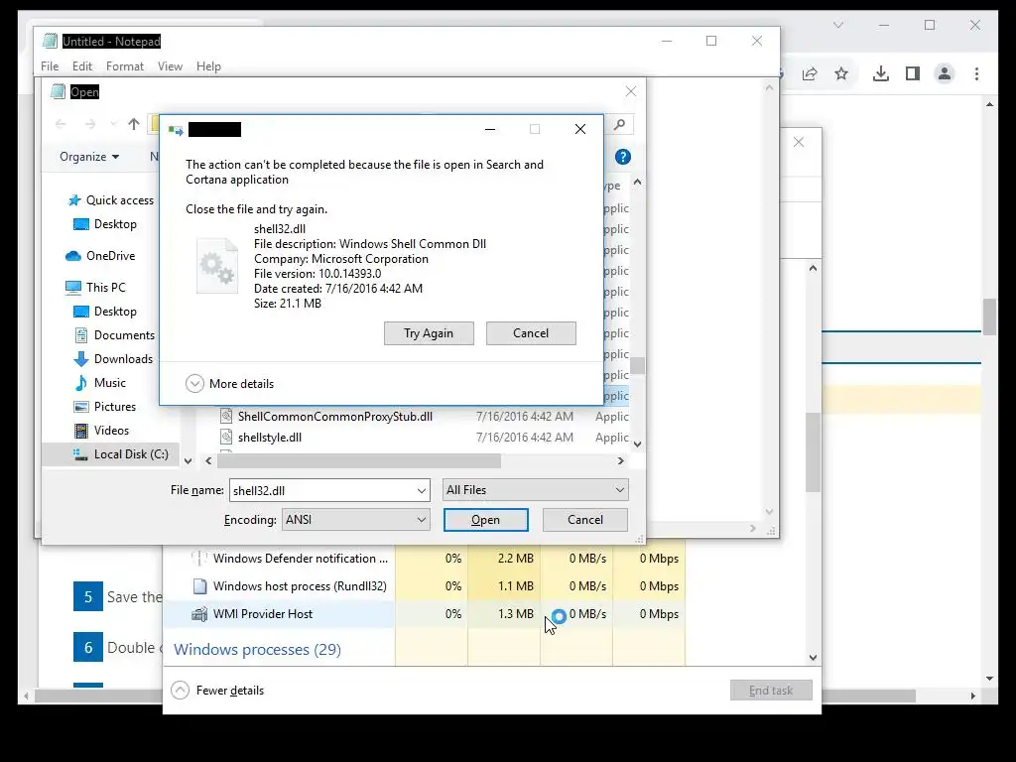
Task: Open Notepad's Edit menu
Action: [x=81, y=66]
